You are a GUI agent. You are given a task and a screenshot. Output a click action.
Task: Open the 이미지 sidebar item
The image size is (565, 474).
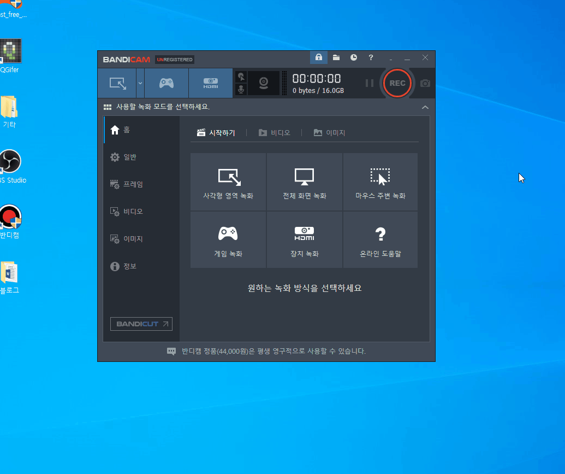141,238
